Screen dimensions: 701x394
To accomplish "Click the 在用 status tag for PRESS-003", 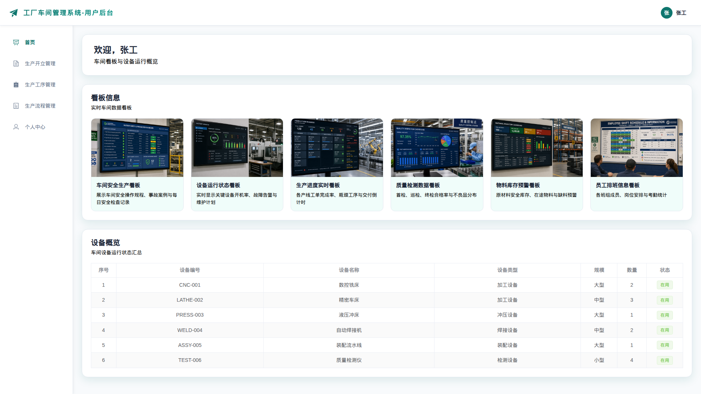I will [x=665, y=315].
